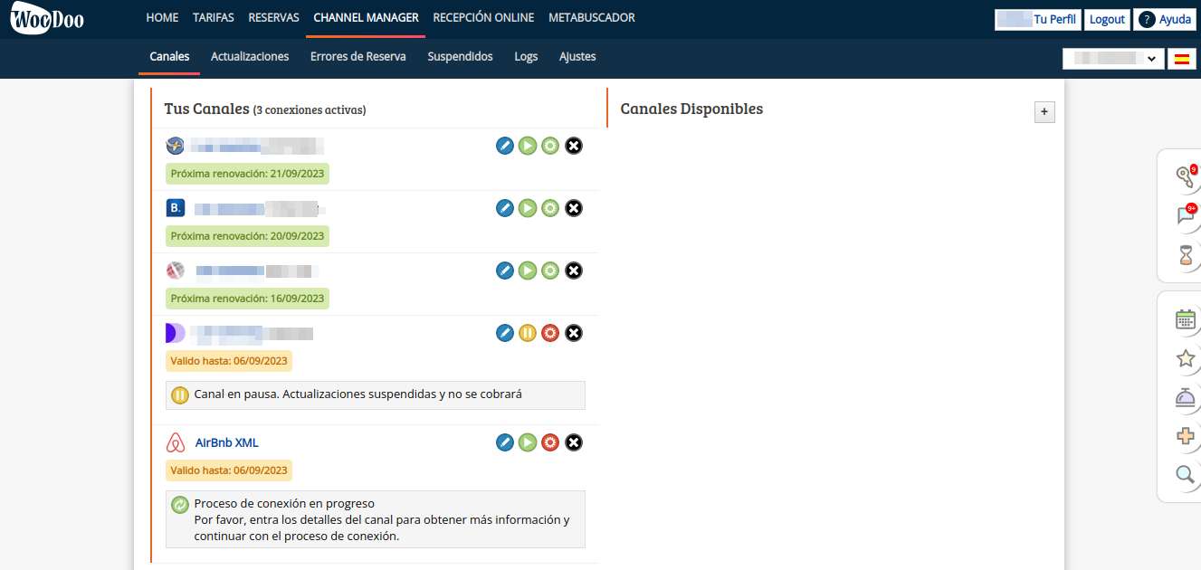
Task: Expand Canales Disponibles with plus button
Action: 1044,111
